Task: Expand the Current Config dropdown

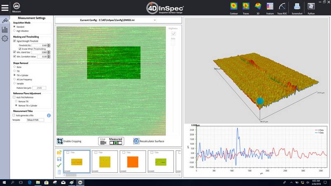Action: [155, 20]
